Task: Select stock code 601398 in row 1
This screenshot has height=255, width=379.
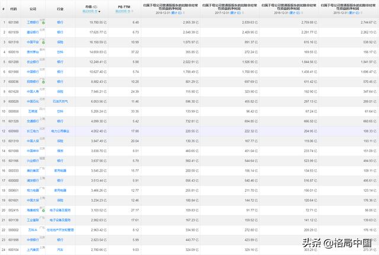Action: 14,22
